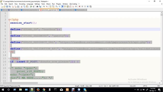Toggle synchronized horizontal scrolling
Image resolution: width=163 pixels, height=92 pixels.
(x=53, y=6)
